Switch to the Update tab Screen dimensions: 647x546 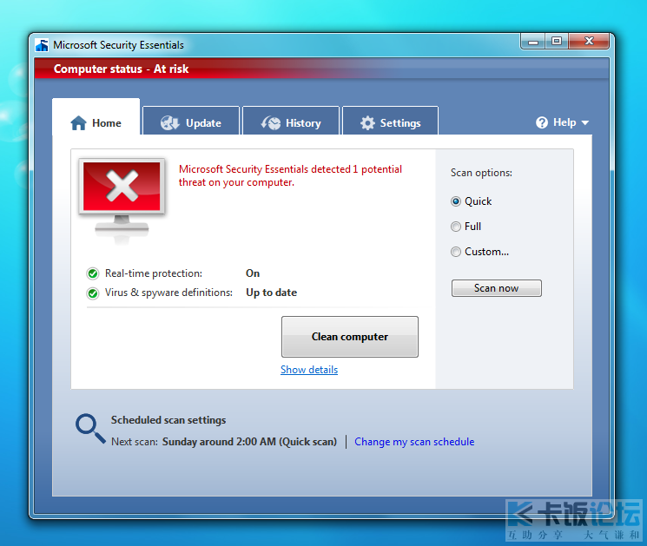click(x=191, y=121)
